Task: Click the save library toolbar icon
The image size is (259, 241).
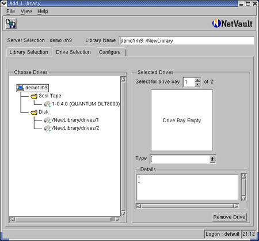Action: tap(11, 24)
